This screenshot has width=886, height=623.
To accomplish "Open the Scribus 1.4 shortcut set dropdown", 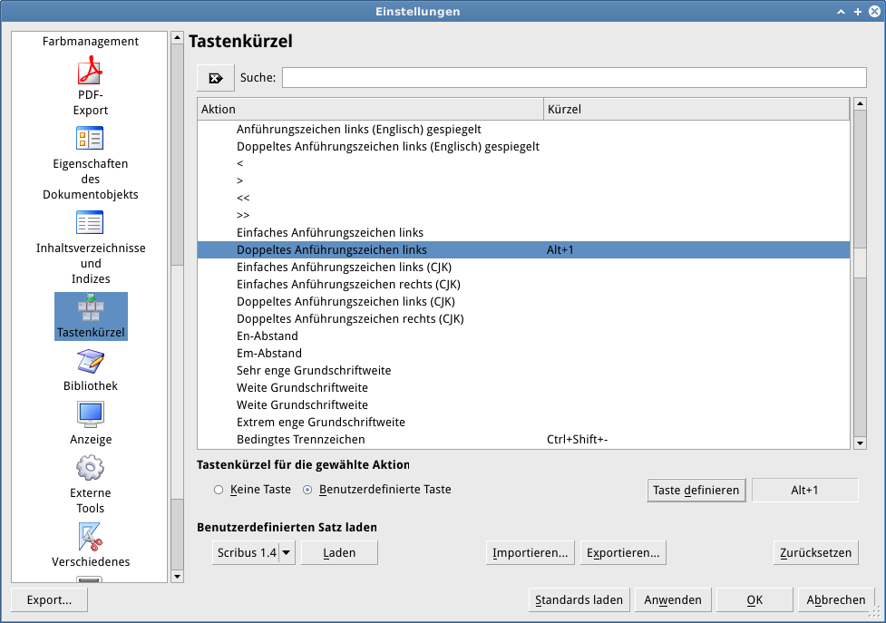I will (x=254, y=552).
